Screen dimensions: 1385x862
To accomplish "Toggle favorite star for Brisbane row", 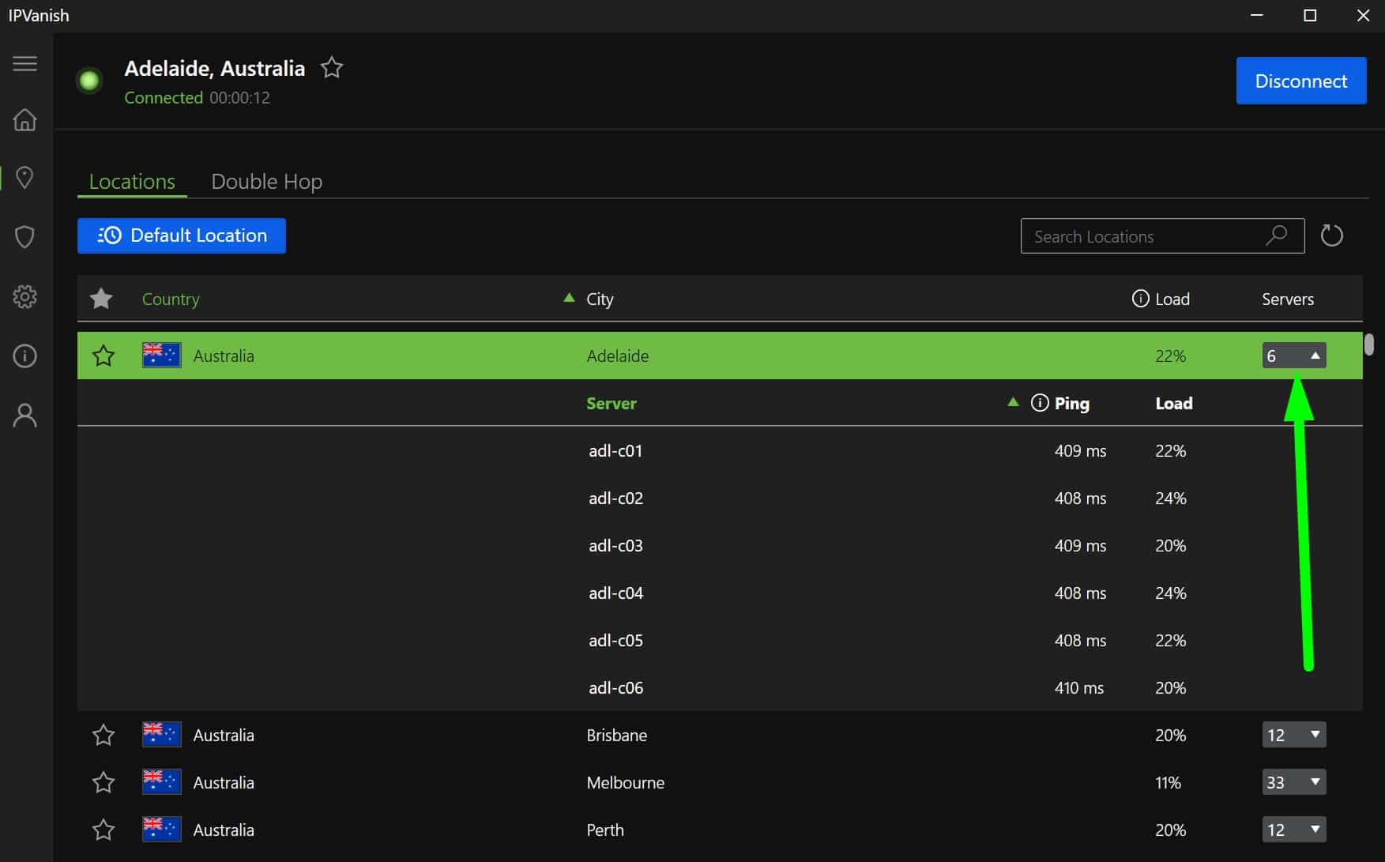I will point(103,735).
